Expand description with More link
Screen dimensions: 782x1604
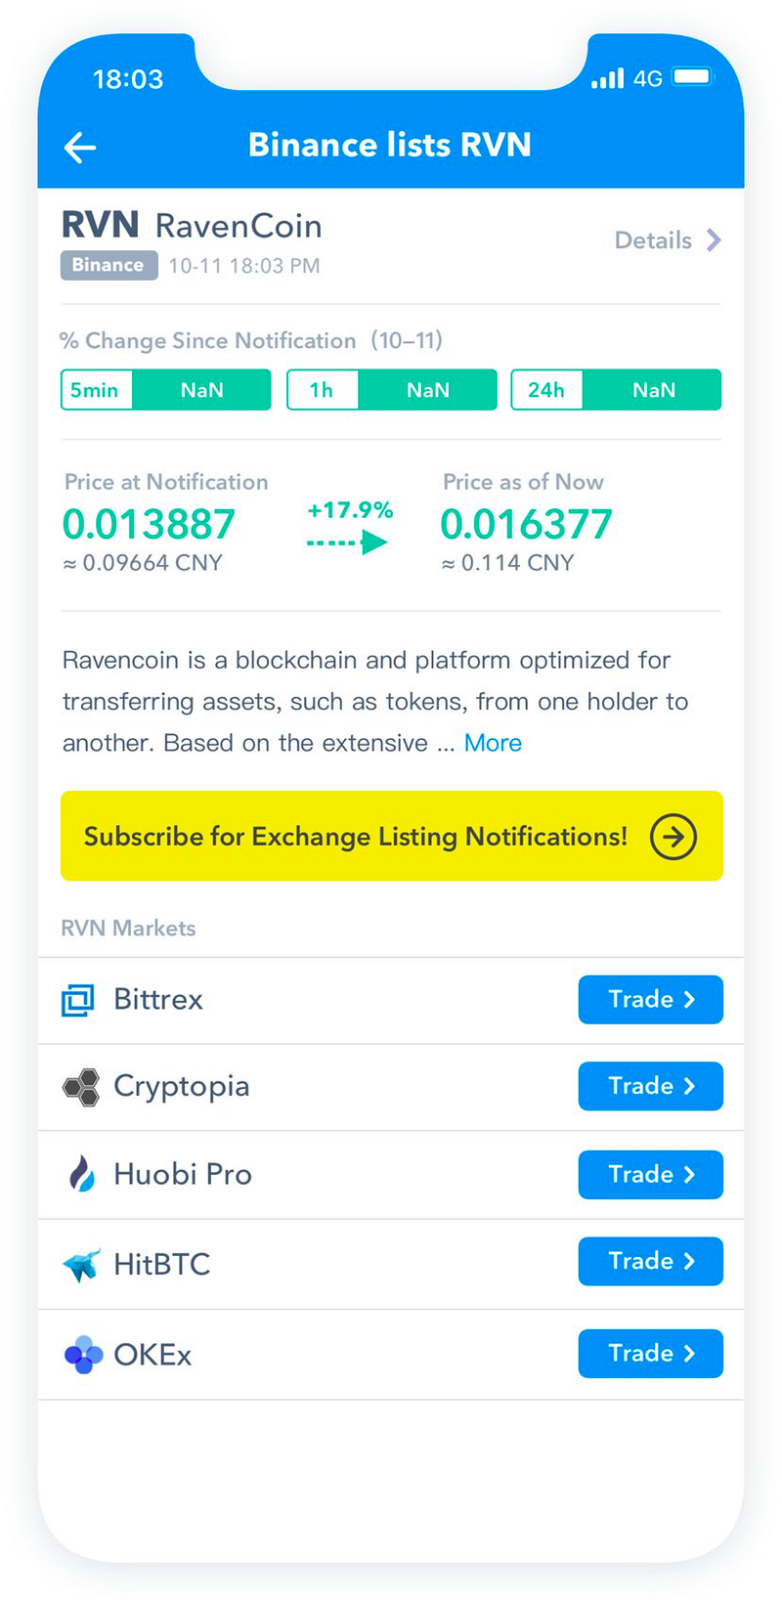[493, 743]
